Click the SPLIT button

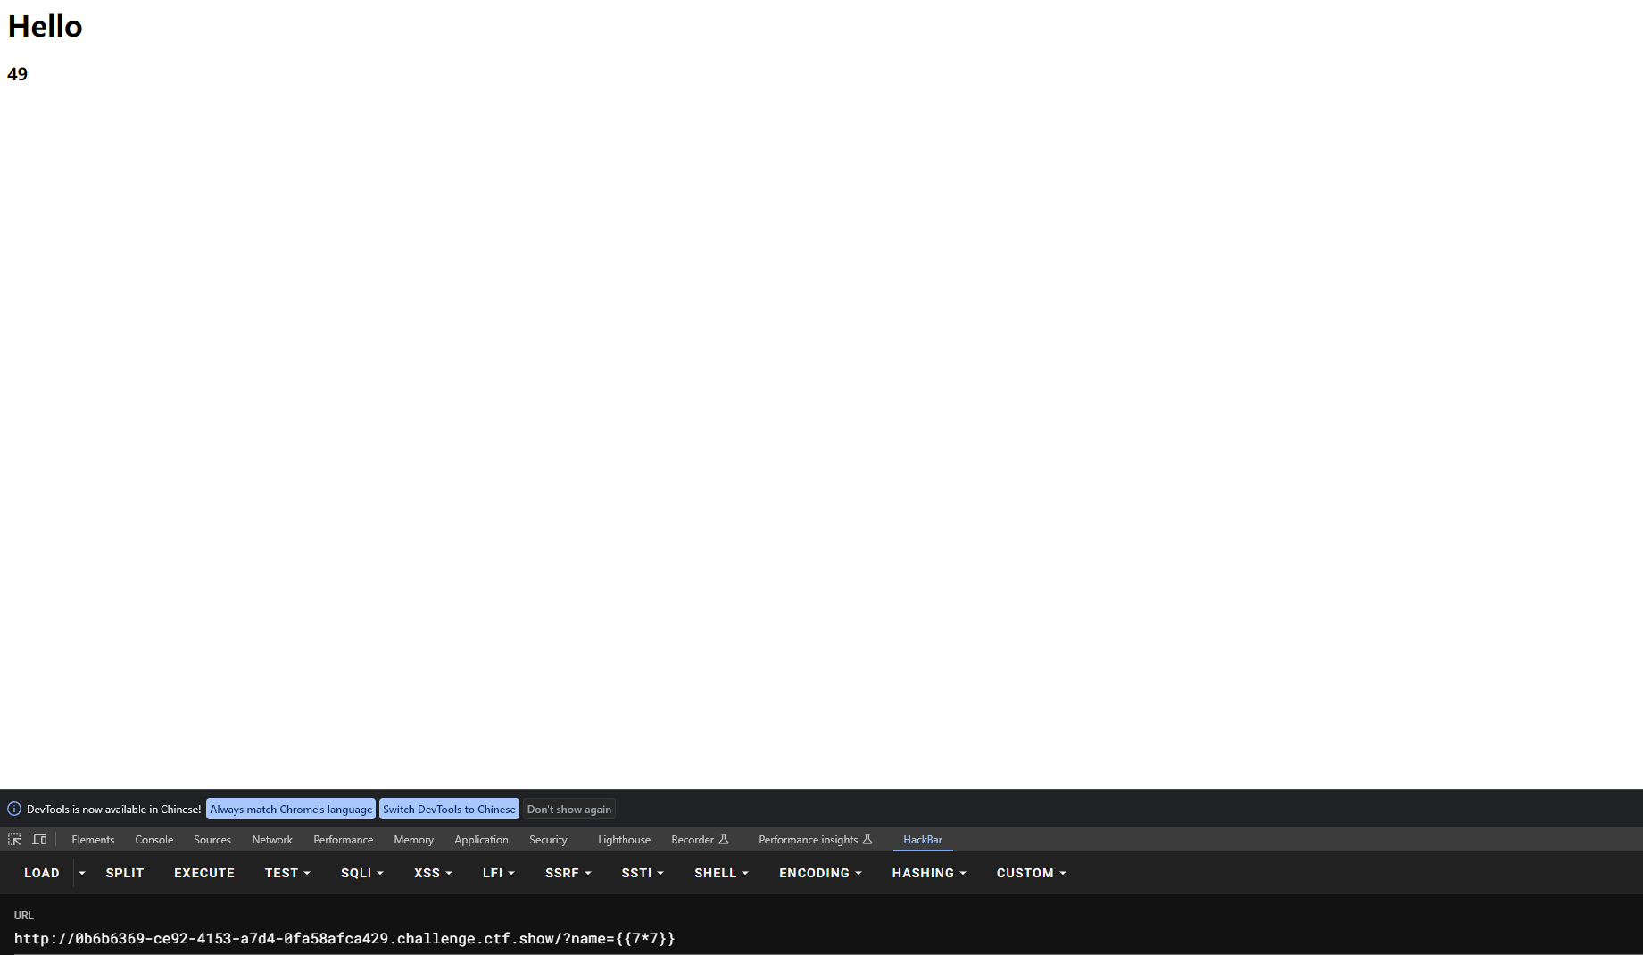point(125,873)
